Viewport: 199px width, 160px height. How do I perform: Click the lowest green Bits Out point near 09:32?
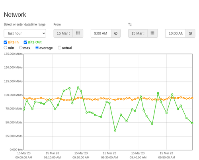[115, 131]
